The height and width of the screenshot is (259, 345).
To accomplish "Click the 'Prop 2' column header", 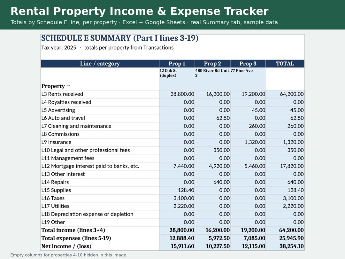I will (212, 64).
